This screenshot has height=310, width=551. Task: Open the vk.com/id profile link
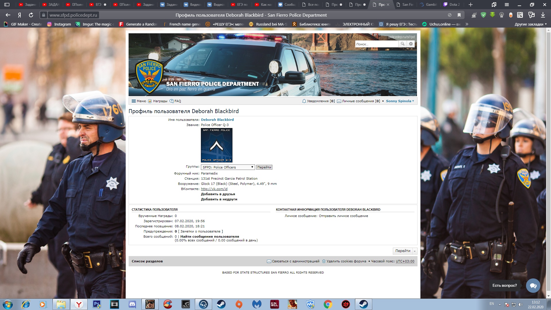tap(214, 189)
